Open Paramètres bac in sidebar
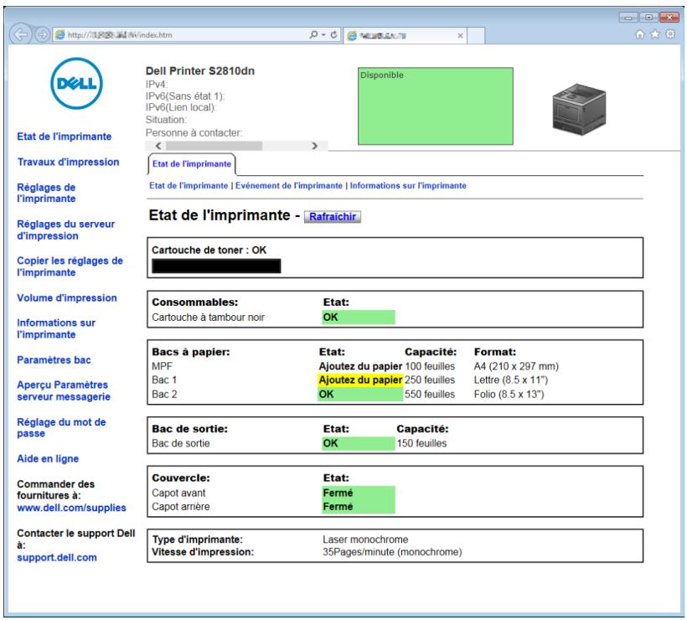The image size is (687, 620). (54, 360)
